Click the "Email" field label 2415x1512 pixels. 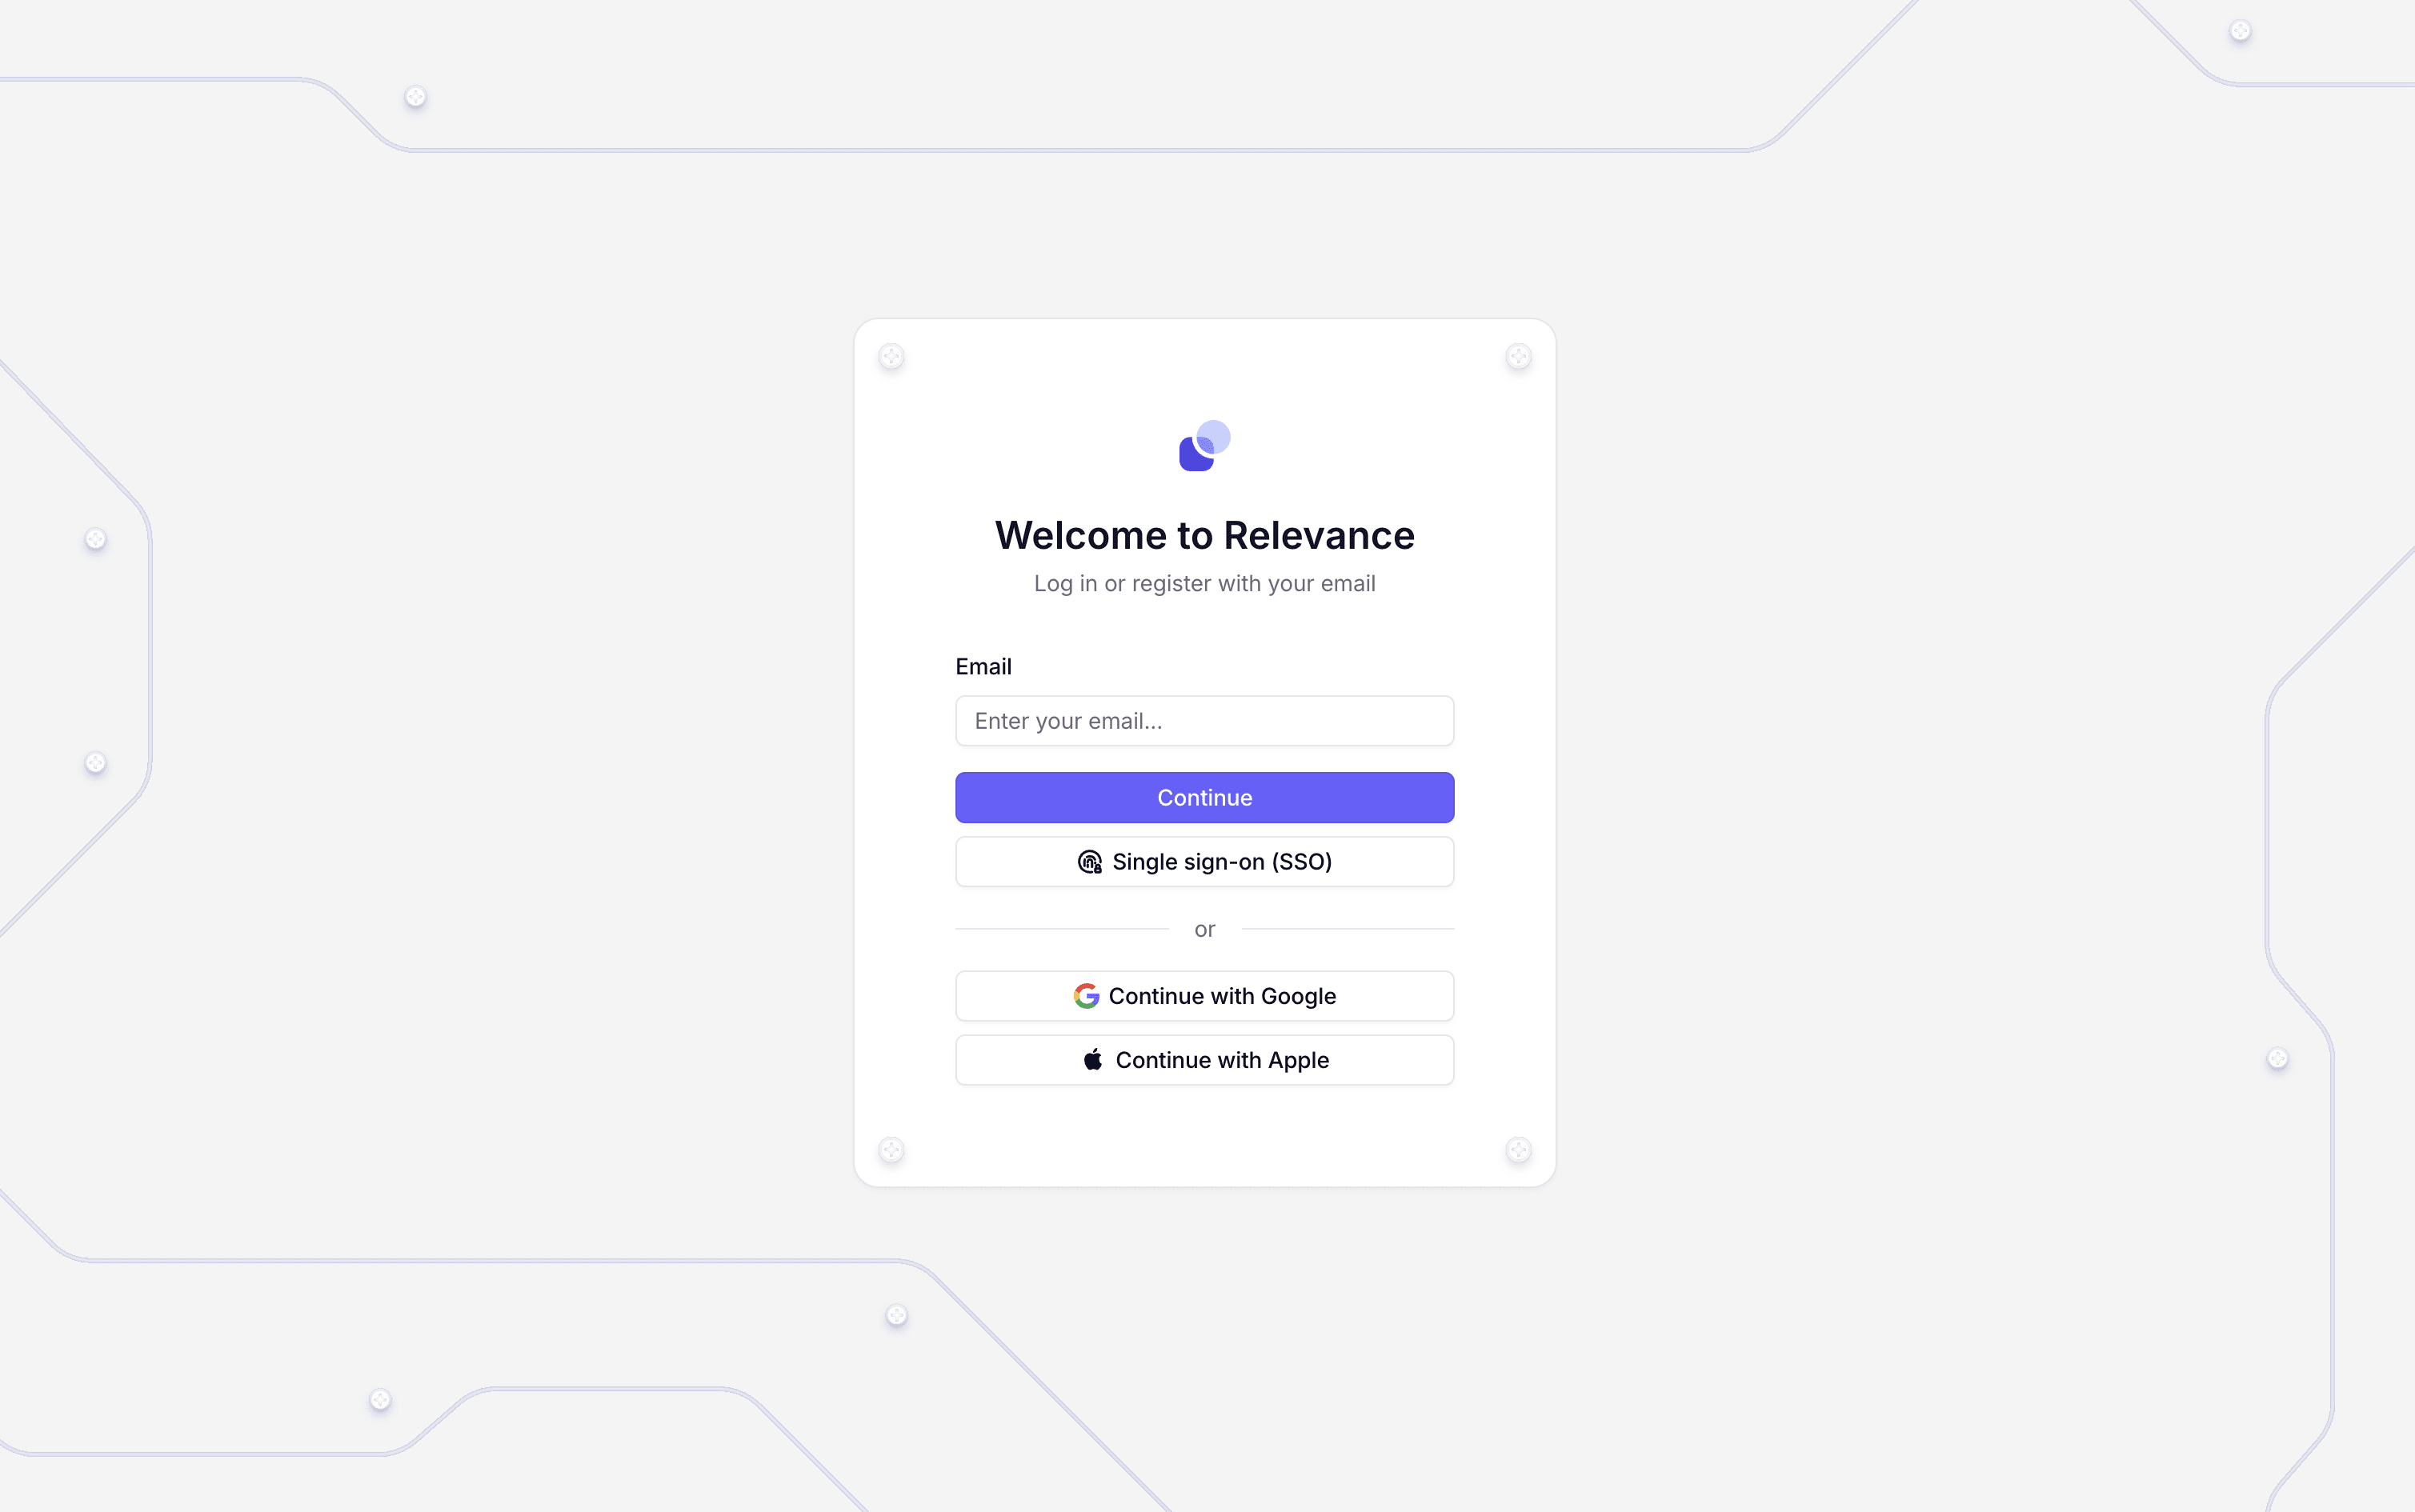point(983,666)
